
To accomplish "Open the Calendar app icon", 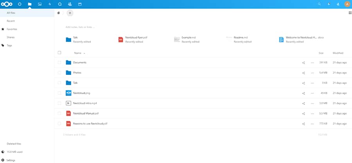I will [80, 4].
